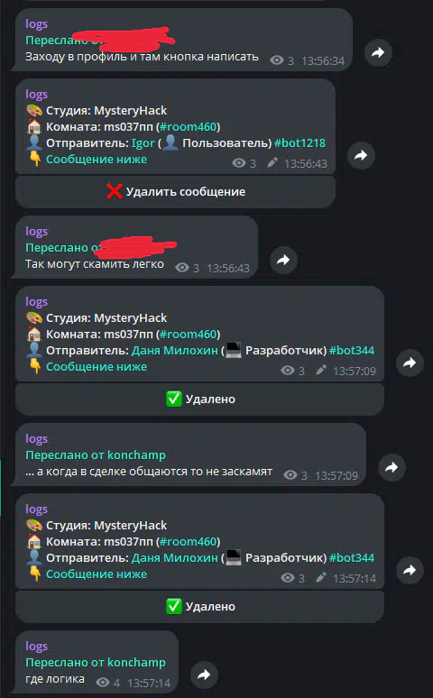View the eye view count on 'где логика'
The image size is (433, 698).
click(108, 683)
